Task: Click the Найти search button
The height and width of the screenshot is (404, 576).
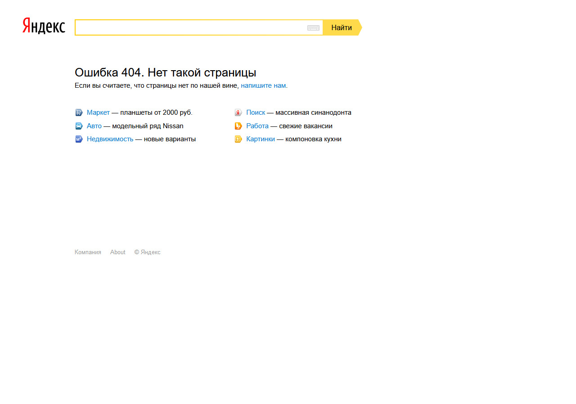Action: coord(342,27)
